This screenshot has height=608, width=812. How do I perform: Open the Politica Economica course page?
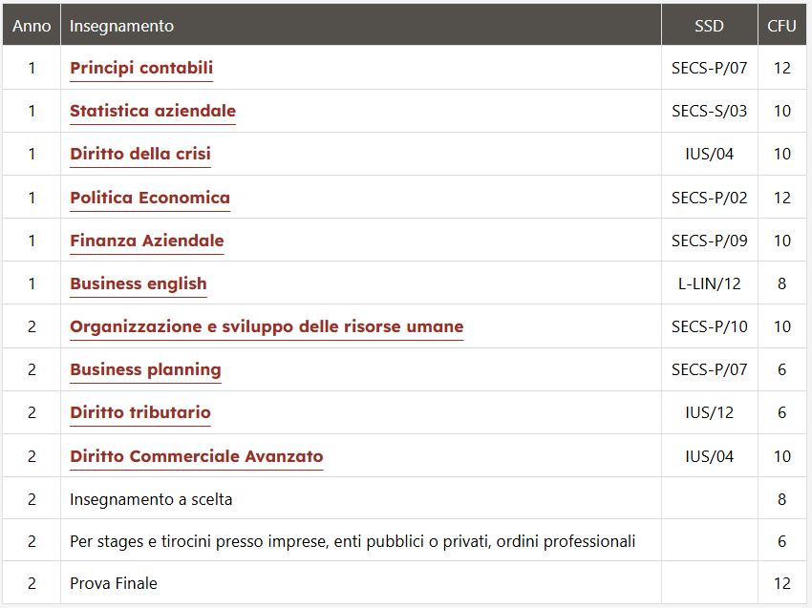[150, 199]
